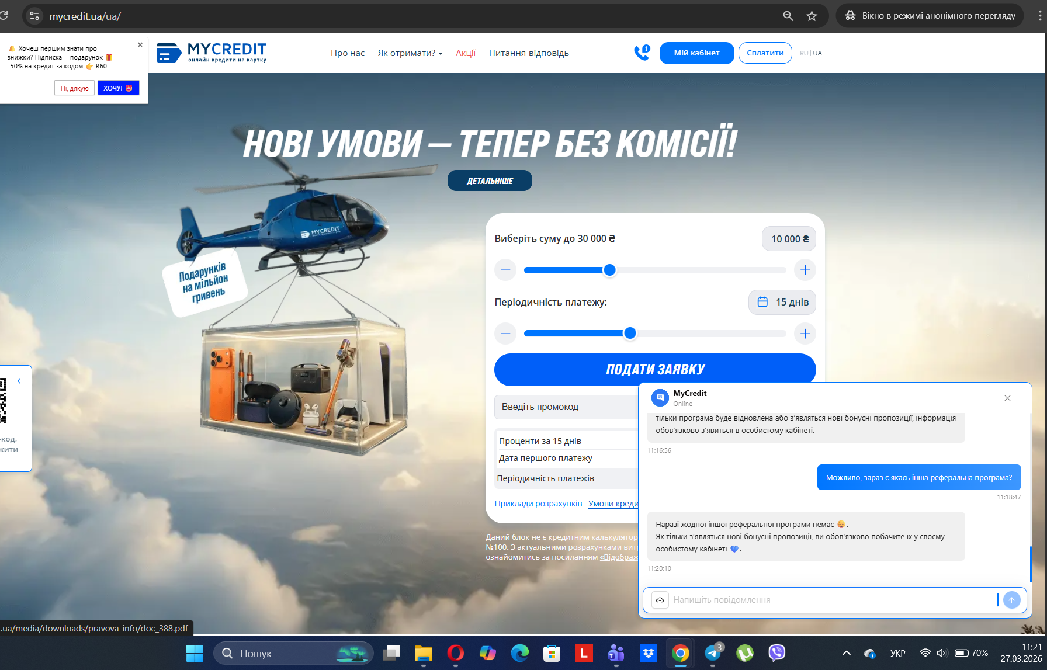
Task: Click the "15 днів" period field
Action: click(782, 302)
